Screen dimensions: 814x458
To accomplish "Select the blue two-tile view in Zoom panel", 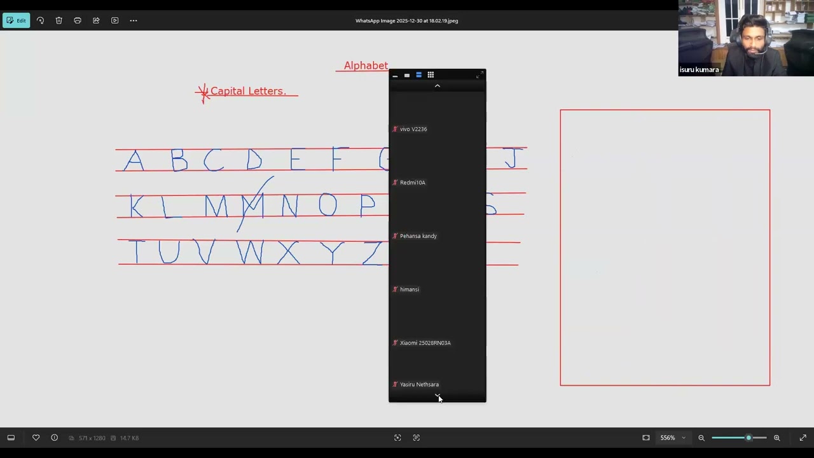I will point(418,75).
